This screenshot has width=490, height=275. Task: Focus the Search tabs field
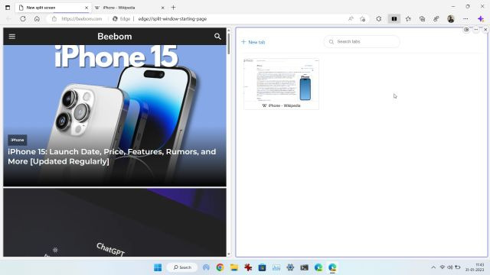pyautogui.click(x=362, y=41)
